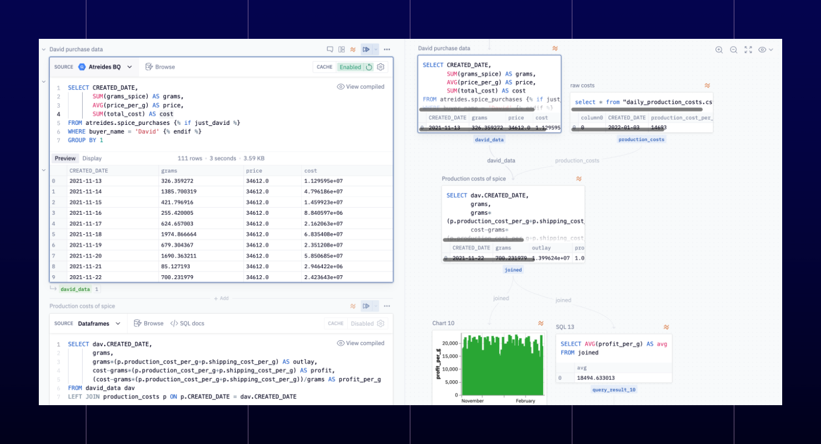This screenshot has height=444, width=821.
Task: Zoom out of the pipeline canvas
Action: (733, 49)
